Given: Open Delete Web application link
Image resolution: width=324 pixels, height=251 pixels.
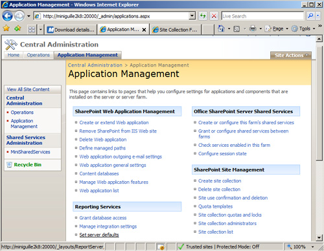Looking at the screenshot, I should 103,140.
